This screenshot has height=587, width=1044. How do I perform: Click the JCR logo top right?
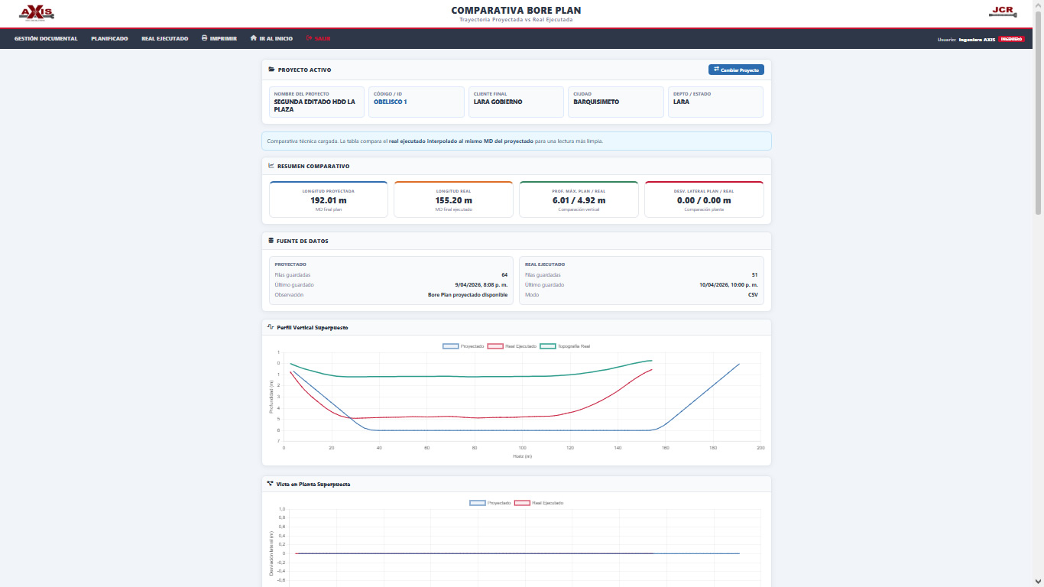1001,11
